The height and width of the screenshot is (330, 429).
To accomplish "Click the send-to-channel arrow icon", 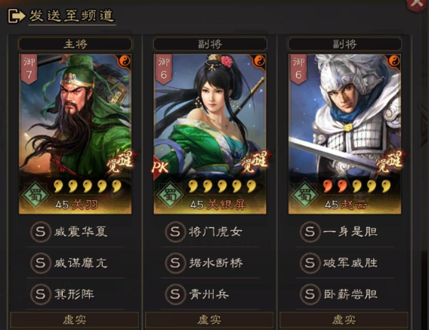I will pyautogui.click(x=16, y=16).
